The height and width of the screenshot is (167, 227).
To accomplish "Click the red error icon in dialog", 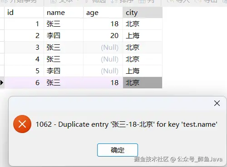I will pyautogui.click(x=22, y=124).
